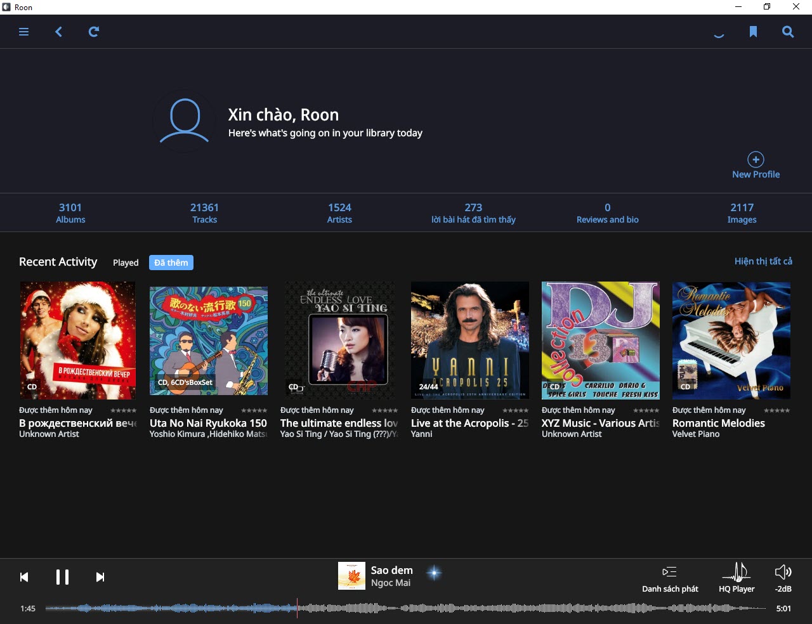Click The ultimate endless love title
This screenshot has height=624, width=812.
click(339, 423)
